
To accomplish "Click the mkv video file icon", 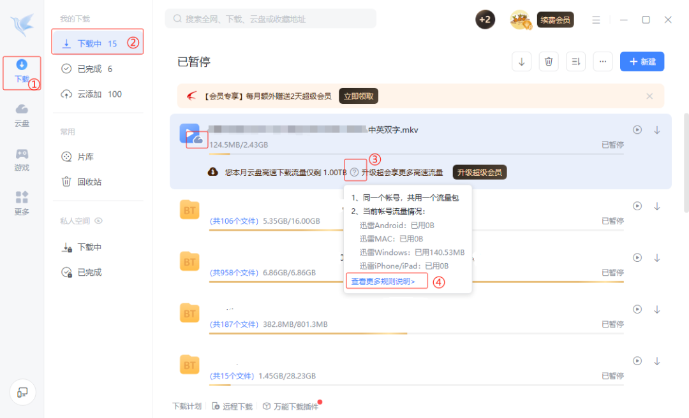I will (x=190, y=133).
